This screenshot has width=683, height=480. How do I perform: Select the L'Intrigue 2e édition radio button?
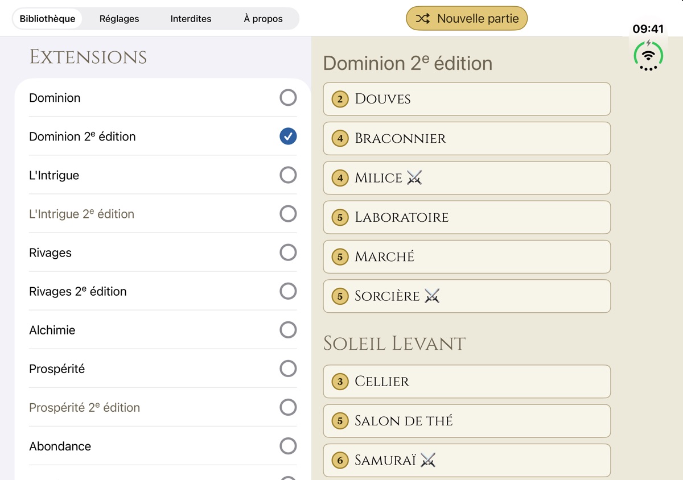[288, 214]
